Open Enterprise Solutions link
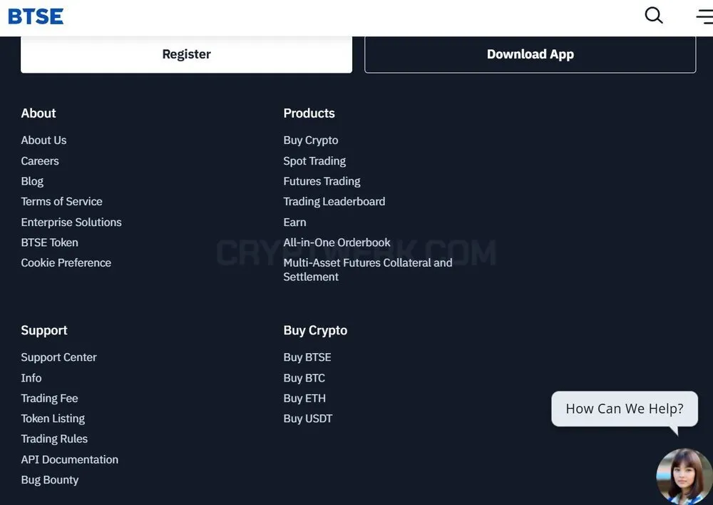The width and height of the screenshot is (713, 505). 71,222
